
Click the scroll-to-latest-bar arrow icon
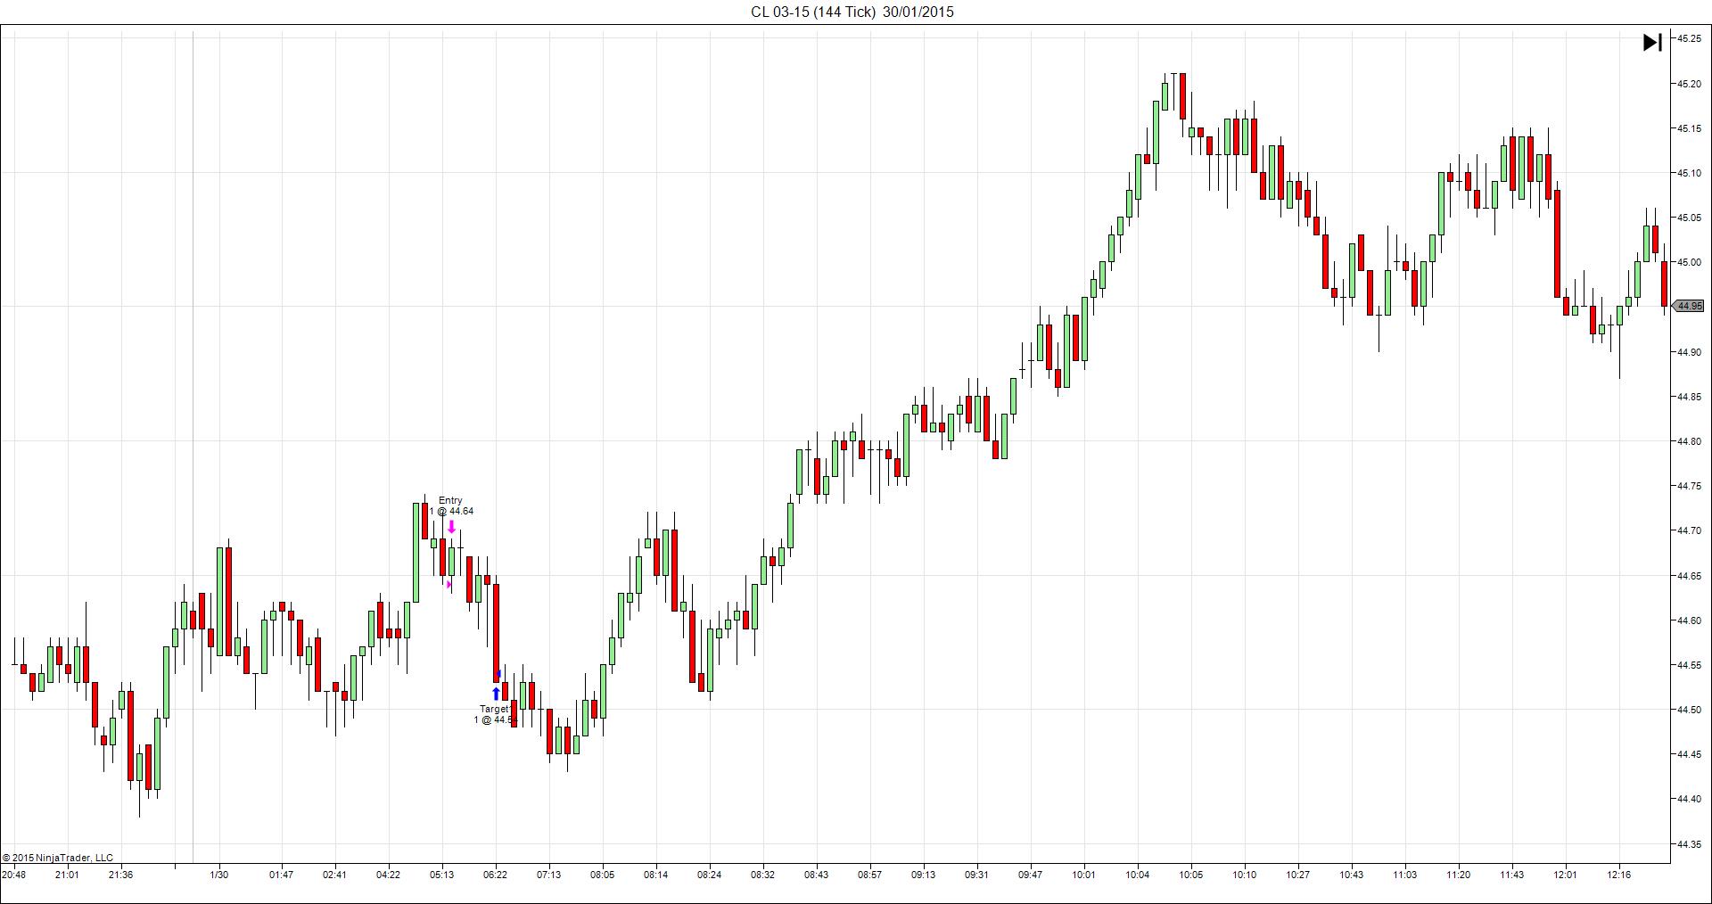pos(1651,42)
